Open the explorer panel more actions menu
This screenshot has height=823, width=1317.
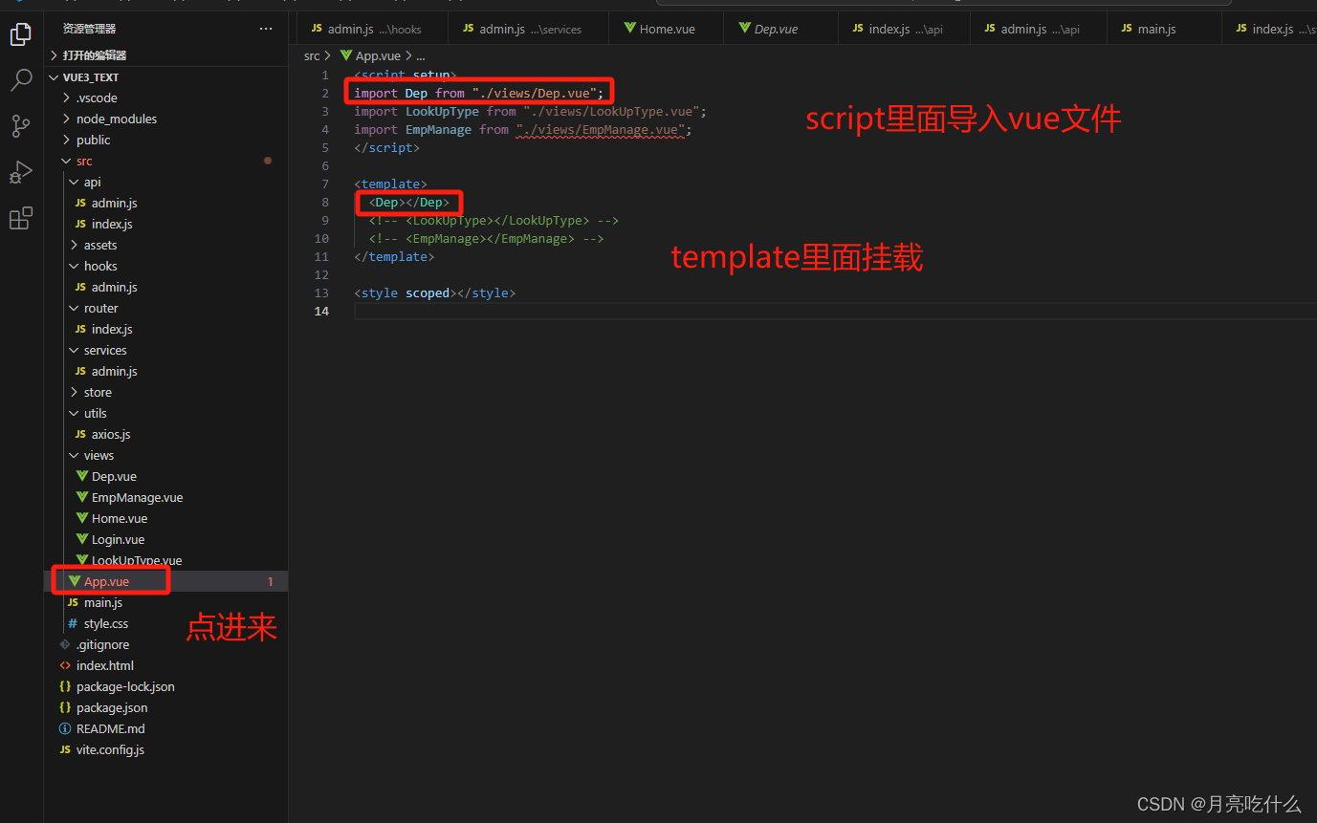(x=266, y=29)
